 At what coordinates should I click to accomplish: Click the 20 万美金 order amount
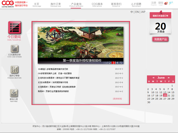(x=160, y=27)
